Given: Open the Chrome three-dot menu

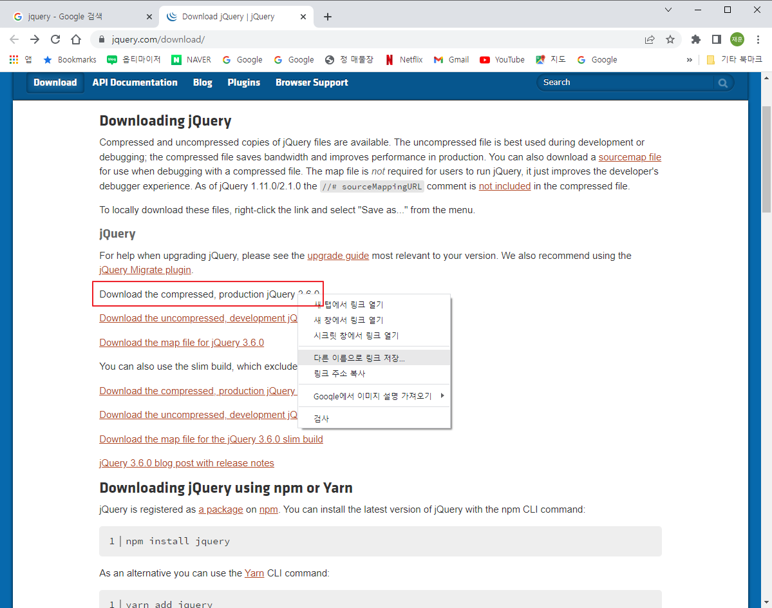Looking at the screenshot, I should 758,39.
